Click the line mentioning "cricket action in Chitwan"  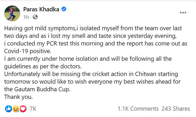tap(91, 74)
